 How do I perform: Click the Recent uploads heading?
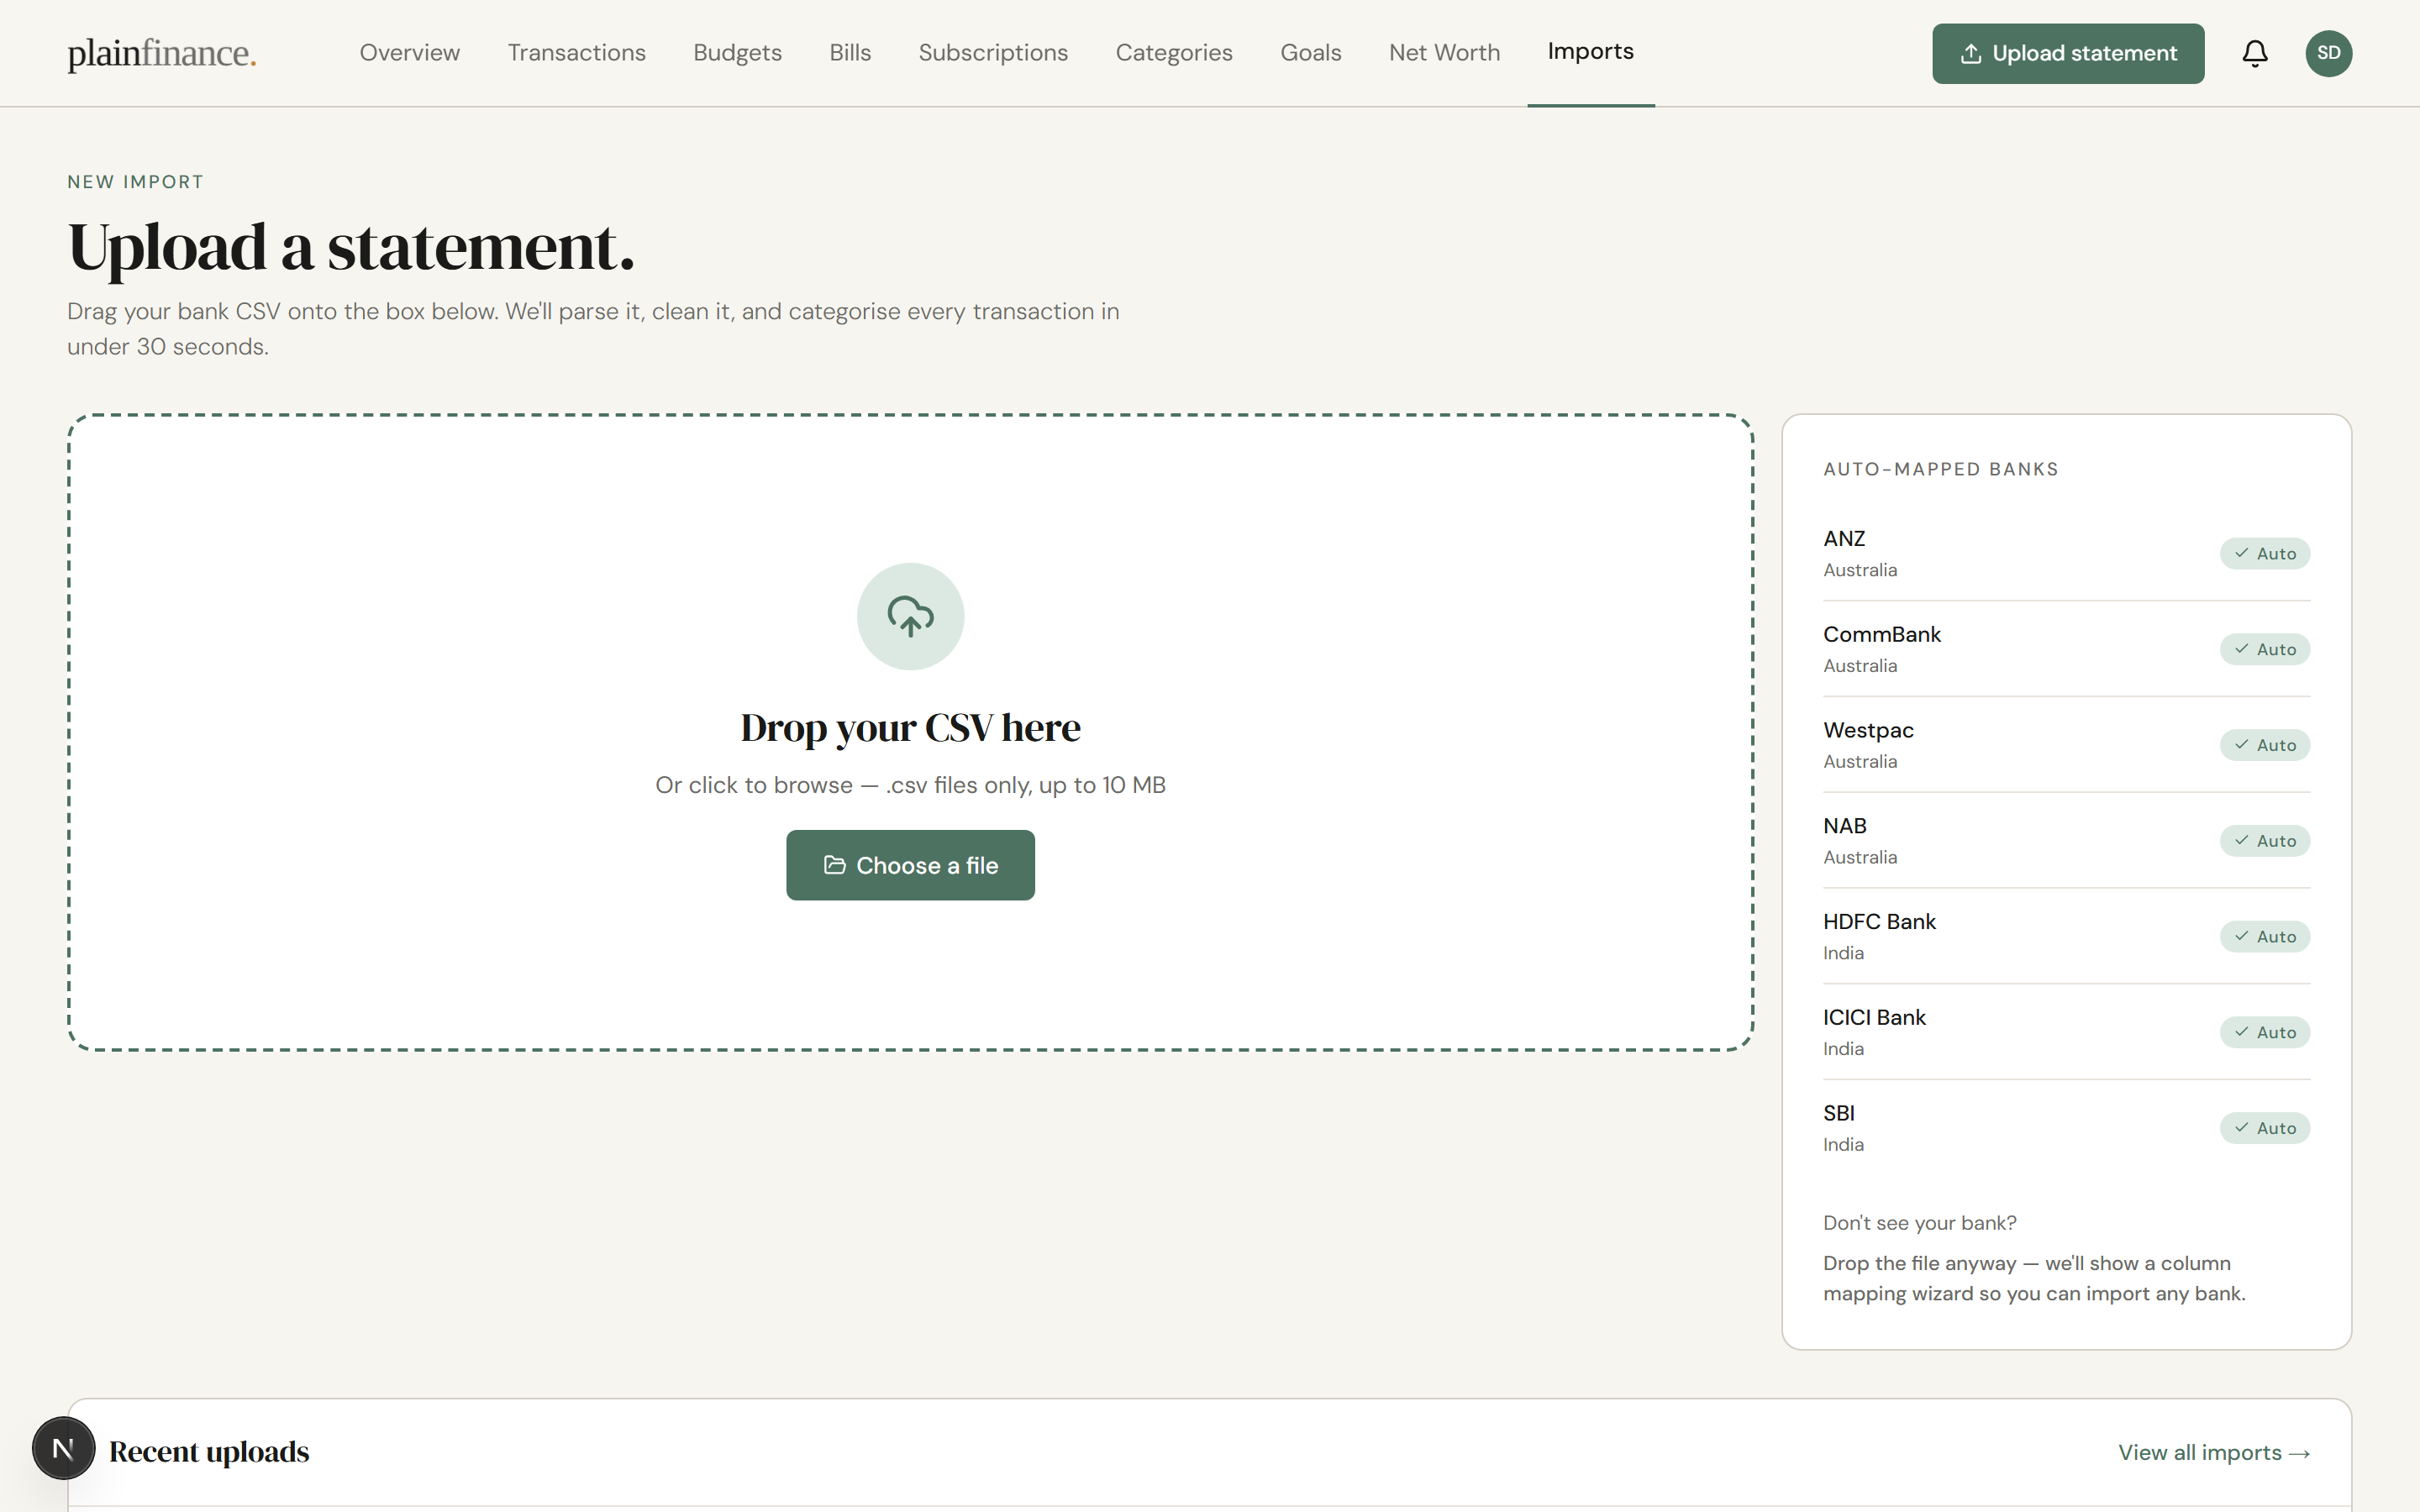(209, 1452)
